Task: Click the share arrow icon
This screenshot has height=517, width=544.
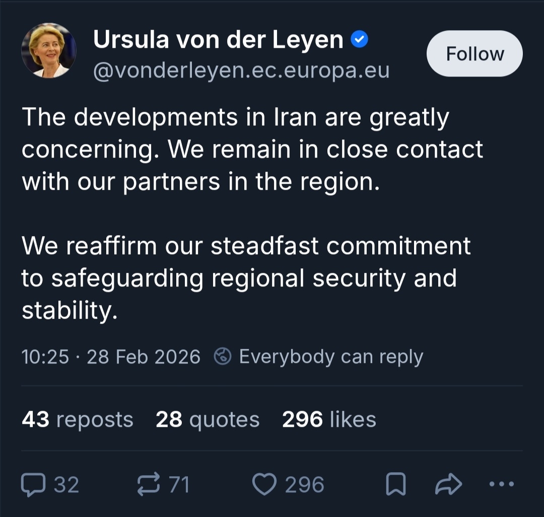Action: pos(448,484)
